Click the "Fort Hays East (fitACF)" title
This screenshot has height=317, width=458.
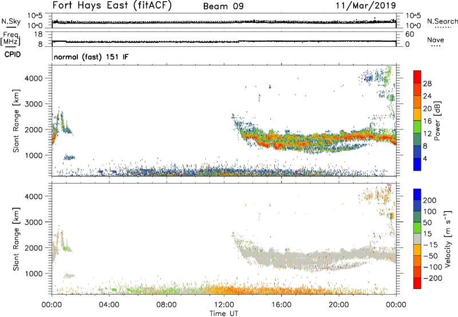point(112,5)
